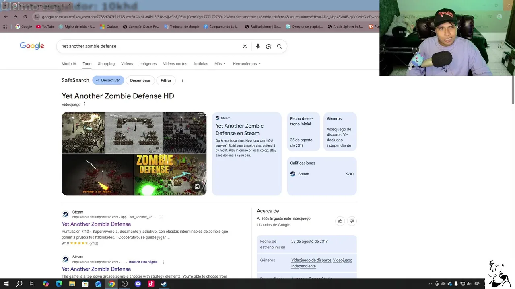This screenshot has height=289, width=515.
Task: Open three-dot menu of first Steam result
Action: click(161, 217)
